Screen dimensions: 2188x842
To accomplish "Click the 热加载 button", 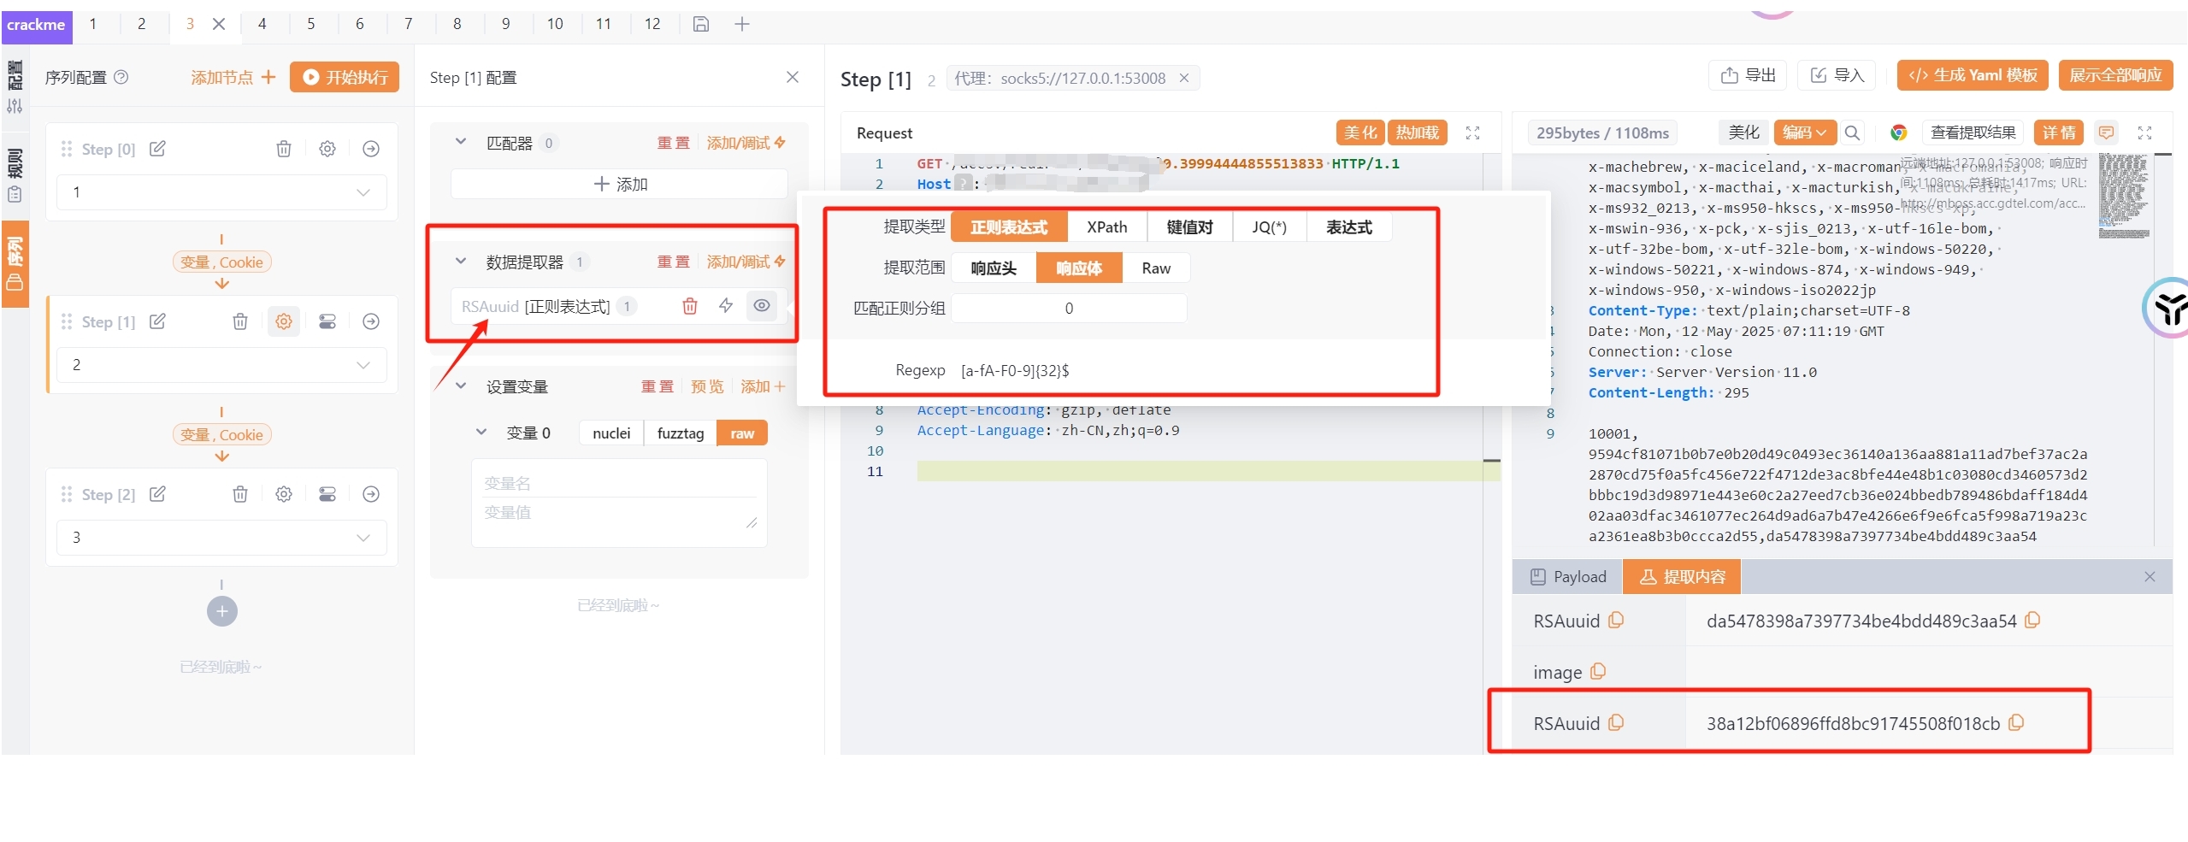I will click(x=1418, y=132).
